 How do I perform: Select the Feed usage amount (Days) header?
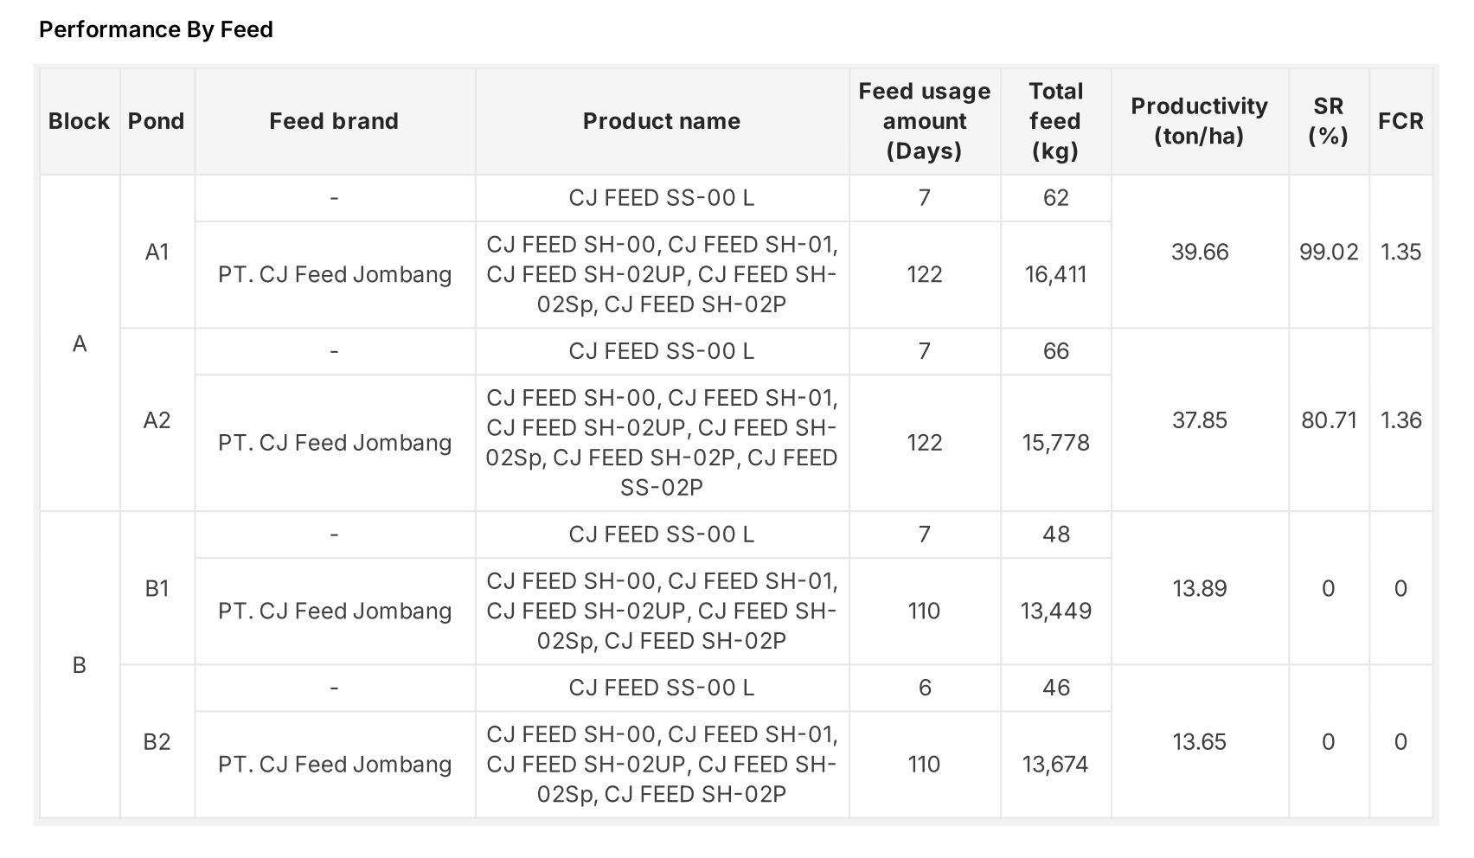pyautogui.click(x=924, y=121)
